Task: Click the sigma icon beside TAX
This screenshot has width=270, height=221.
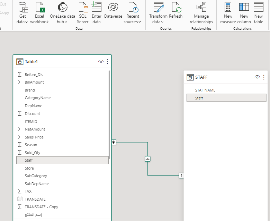Action: [20, 191]
